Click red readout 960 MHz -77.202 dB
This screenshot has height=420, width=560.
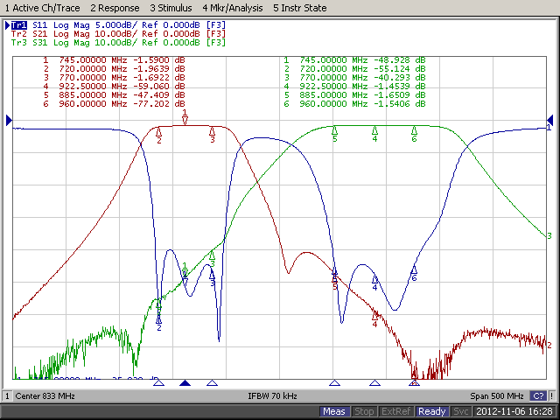click(x=114, y=103)
